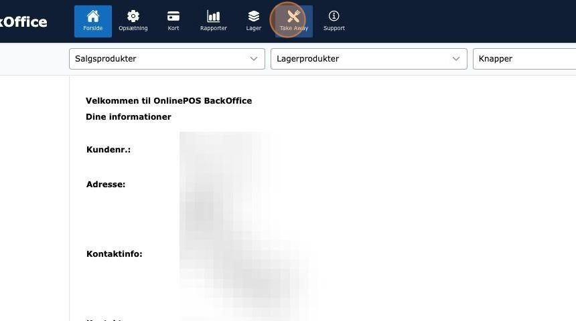
Task: Go to Forside home icon
Action: click(93, 16)
